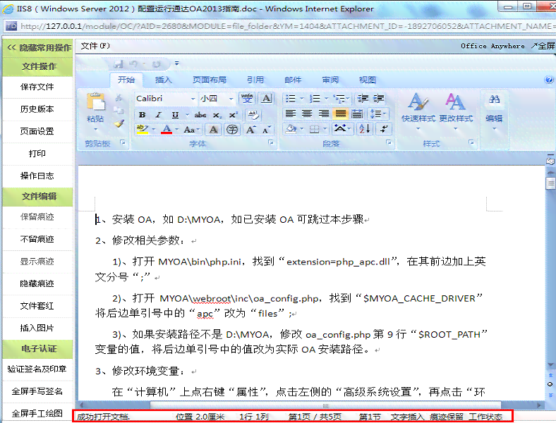Image resolution: width=556 pixels, height=423 pixels.
Task: Open the 编辑 Editing binoculars menu
Action: point(494,111)
